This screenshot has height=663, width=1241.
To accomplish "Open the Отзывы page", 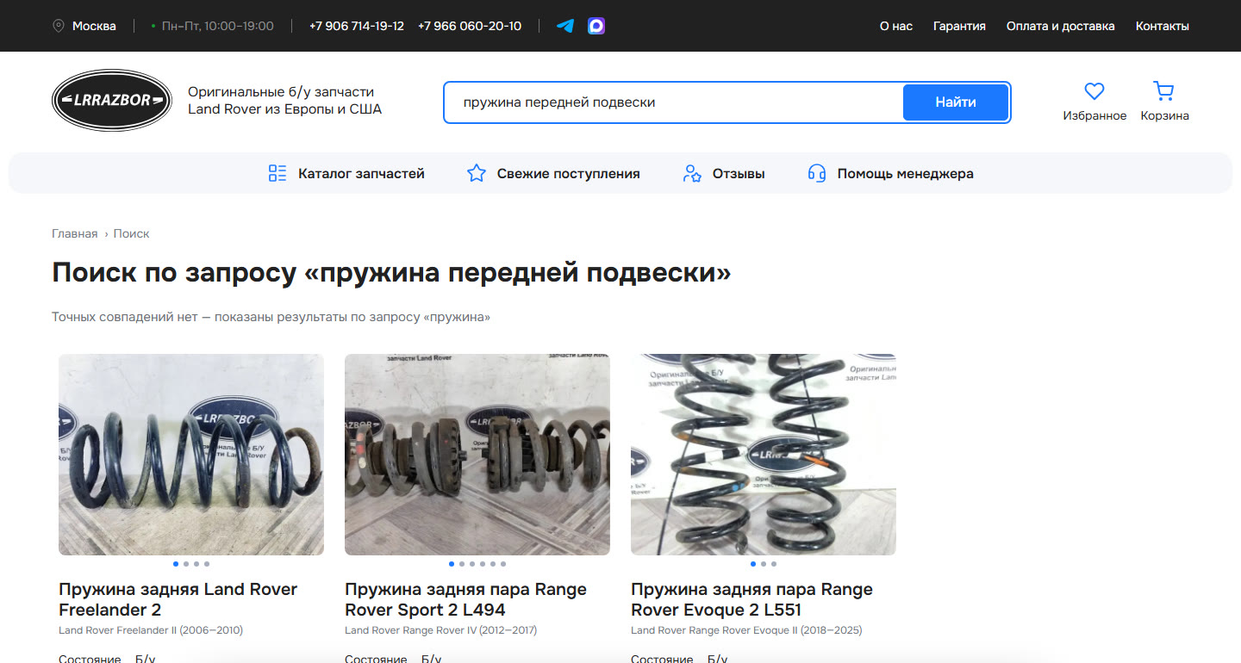I will 739,174.
